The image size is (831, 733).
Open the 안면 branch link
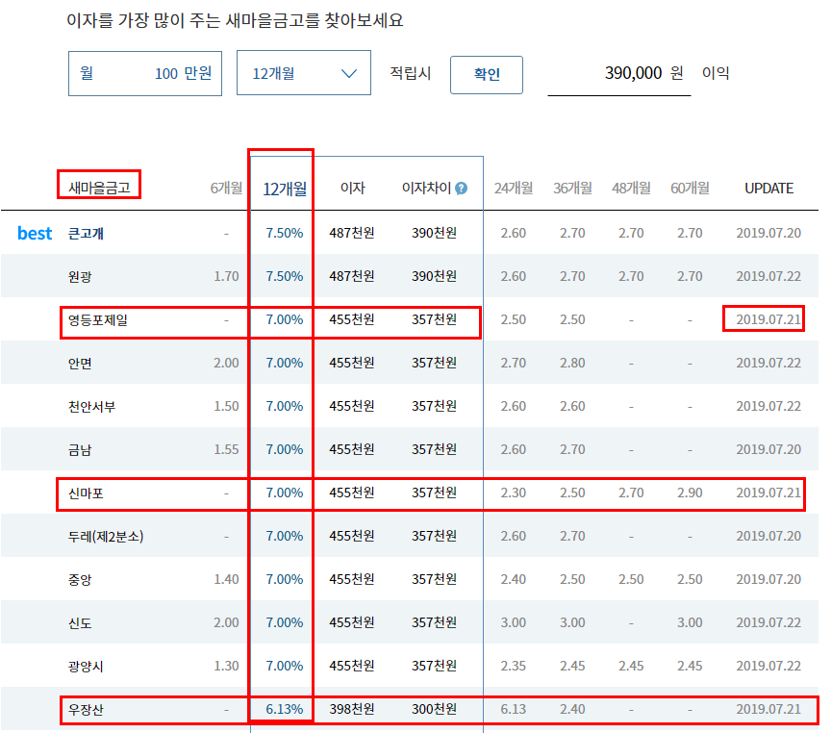pyautogui.click(x=80, y=363)
